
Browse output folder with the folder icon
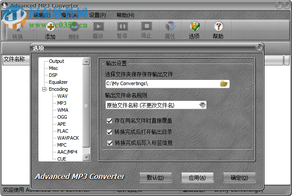[x=223, y=84]
